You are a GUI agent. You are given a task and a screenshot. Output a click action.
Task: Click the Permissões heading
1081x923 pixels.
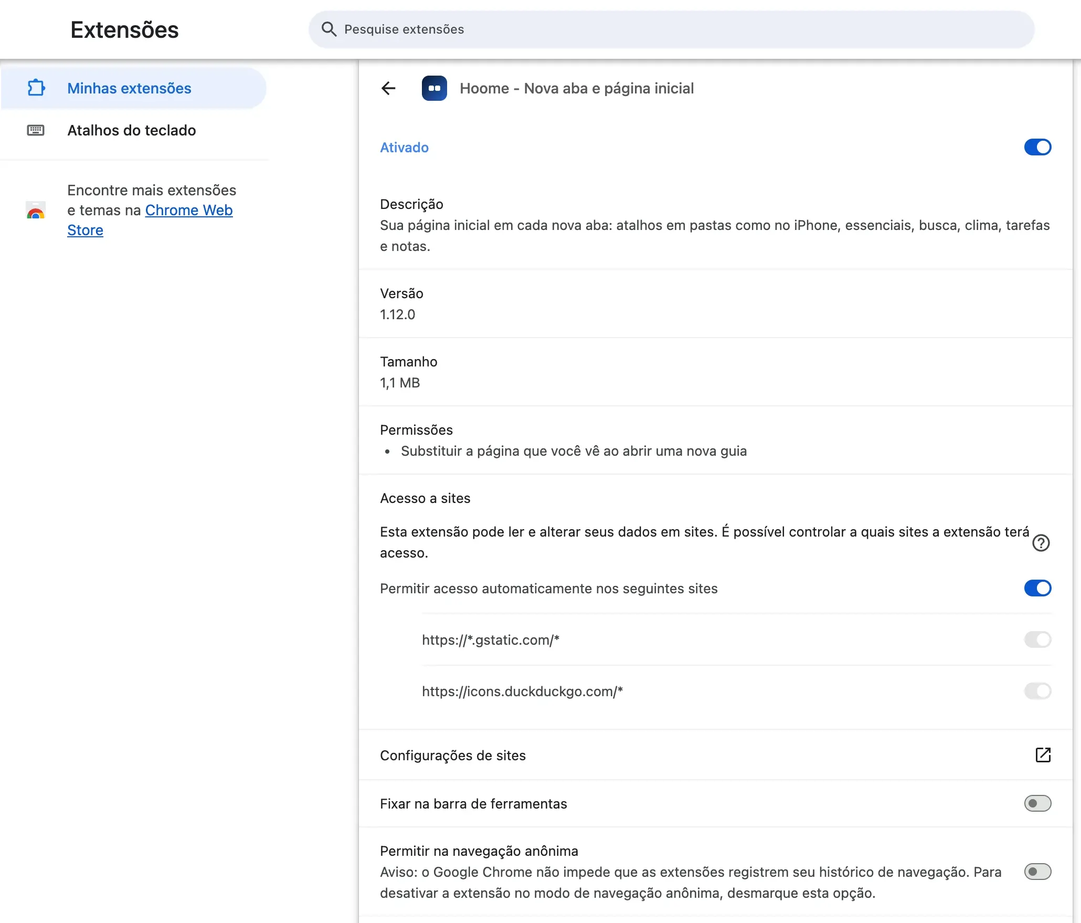point(416,430)
